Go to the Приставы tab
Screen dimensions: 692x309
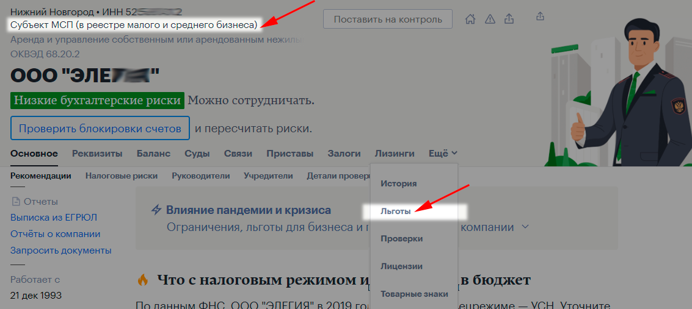(x=290, y=154)
